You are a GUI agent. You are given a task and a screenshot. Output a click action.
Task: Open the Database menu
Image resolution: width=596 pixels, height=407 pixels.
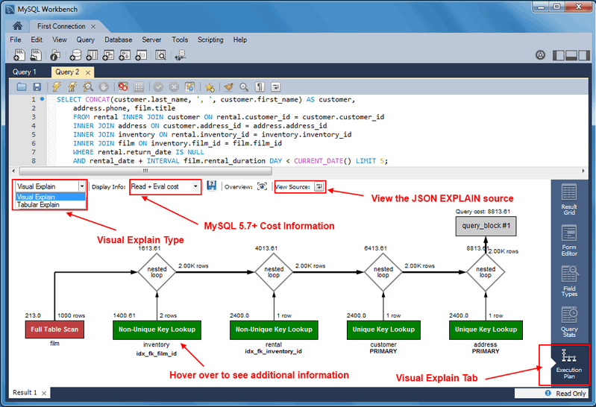click(x=118, y=40)
